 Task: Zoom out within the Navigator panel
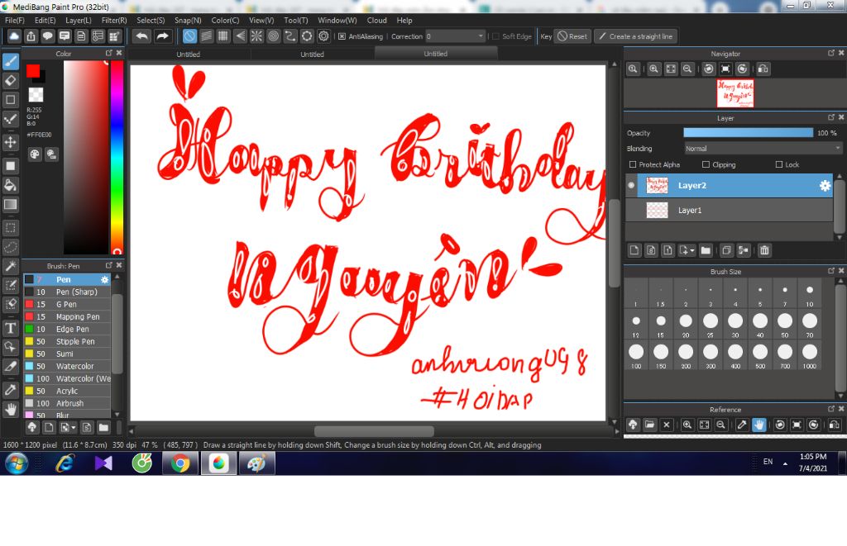tap(687, 69)
